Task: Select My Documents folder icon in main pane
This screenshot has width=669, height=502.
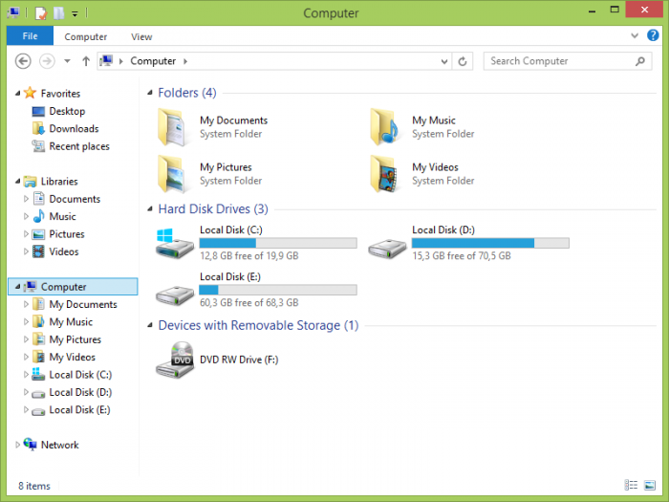Action: pos(171,127)
